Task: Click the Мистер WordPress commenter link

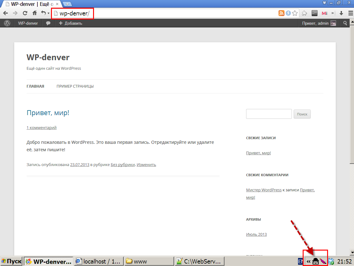Action: 264,190
